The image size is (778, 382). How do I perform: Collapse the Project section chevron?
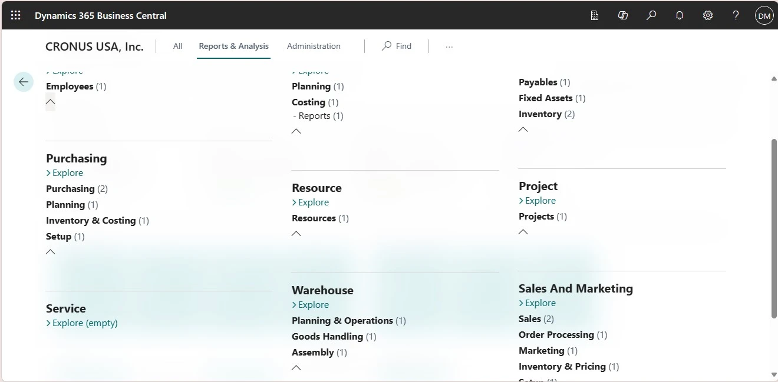[523, 232]
